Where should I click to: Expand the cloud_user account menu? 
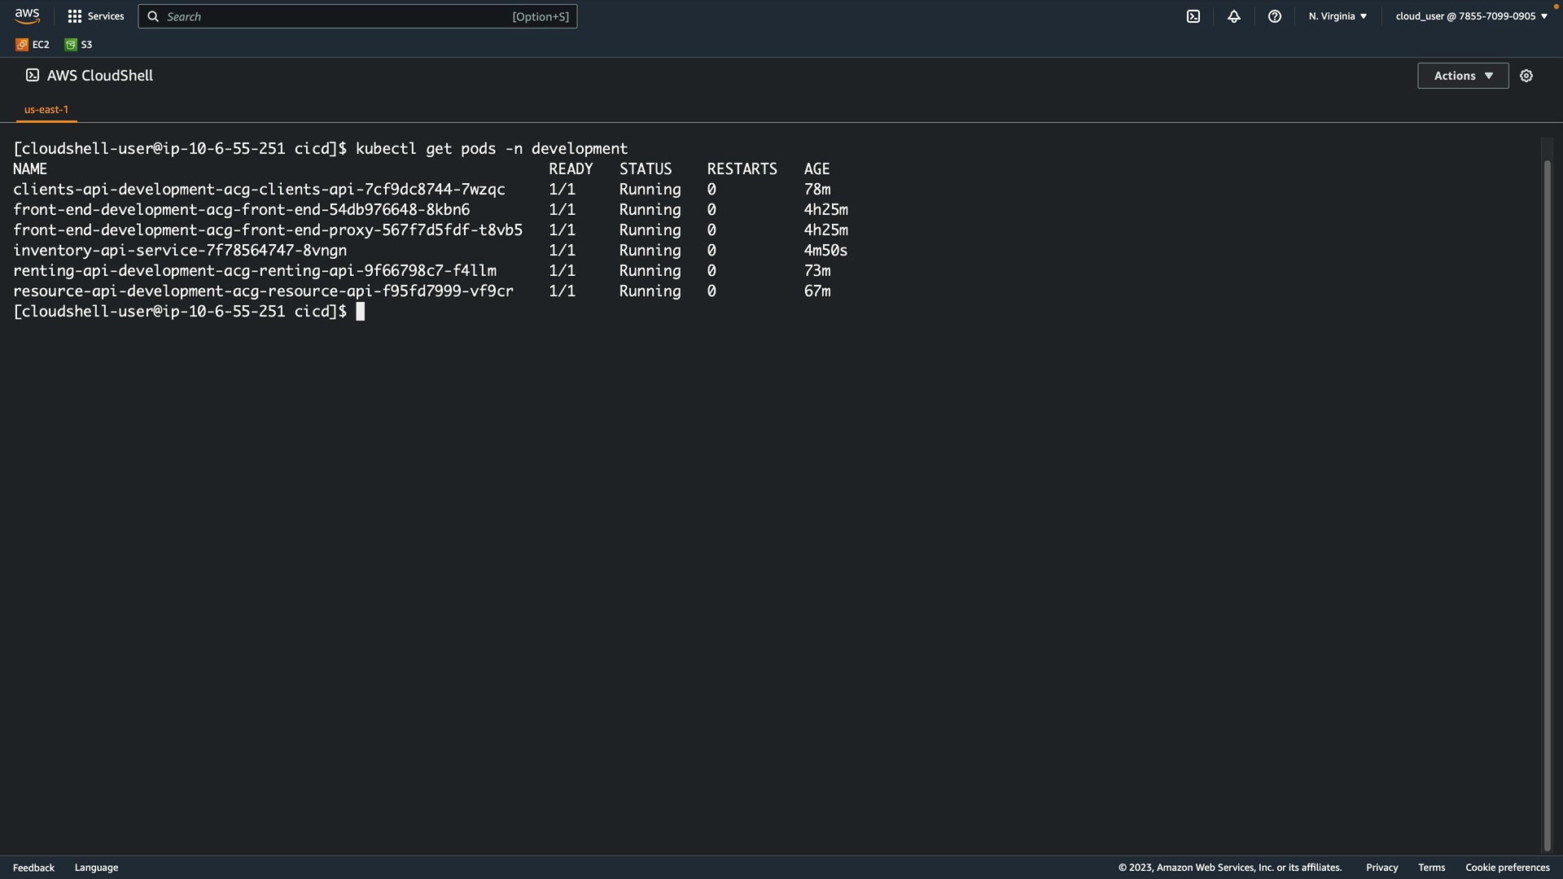1471,16
